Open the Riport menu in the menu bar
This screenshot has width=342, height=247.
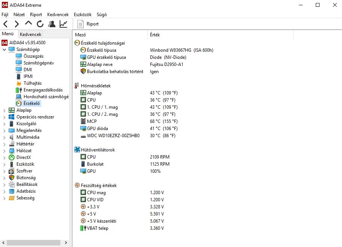coord(36,15)
